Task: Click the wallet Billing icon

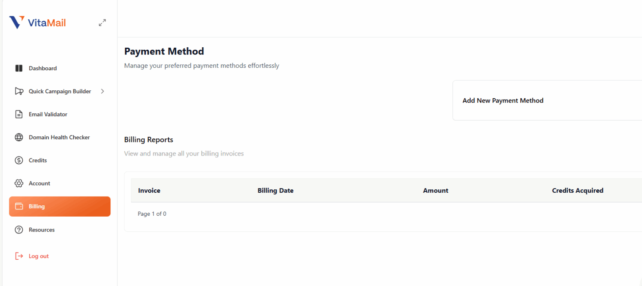Action: (19, 206)
